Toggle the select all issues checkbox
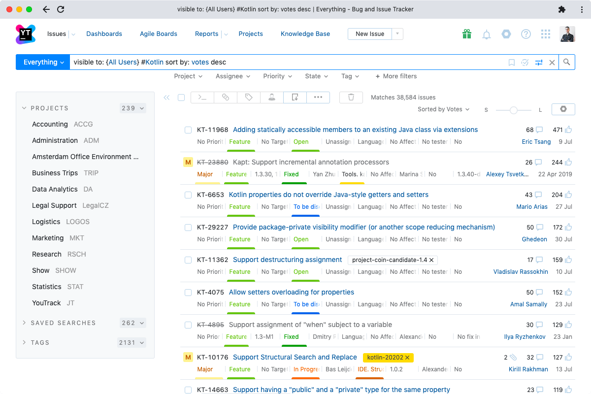Viewport: 591px width, 394px height. pyautogui.click(x=181, y=98)
